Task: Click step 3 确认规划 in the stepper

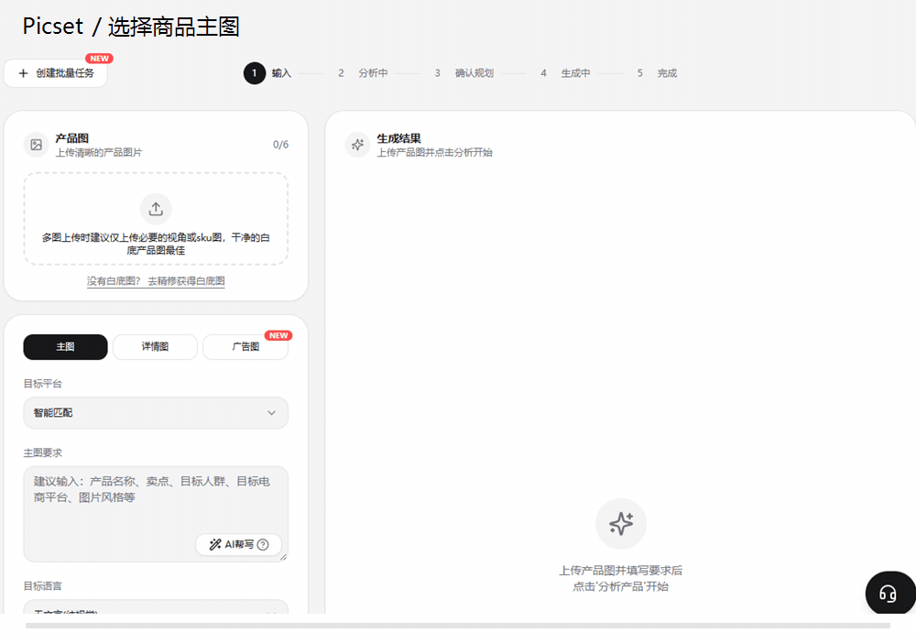Action: point(463,73)
